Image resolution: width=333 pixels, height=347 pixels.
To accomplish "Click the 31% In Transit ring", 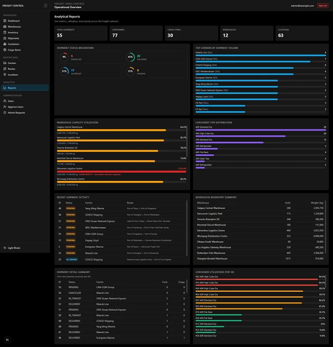I will click(x=64, y=71).
